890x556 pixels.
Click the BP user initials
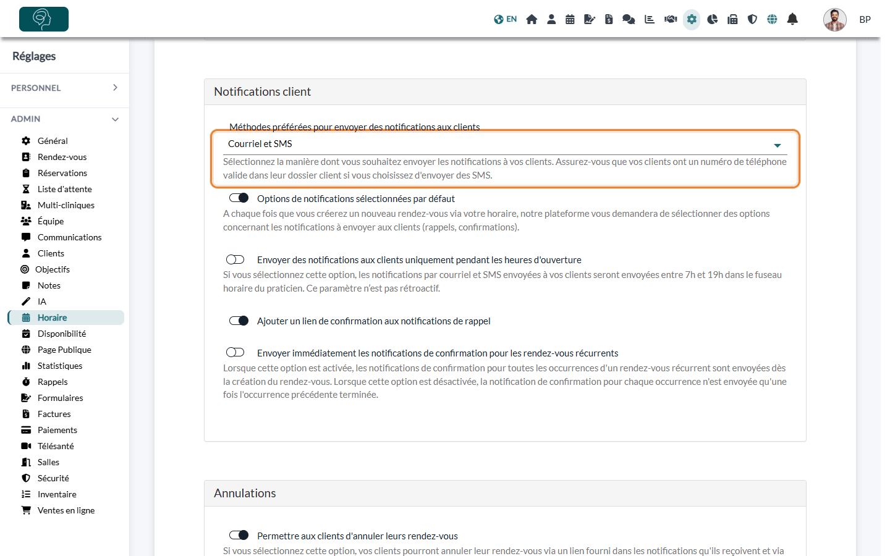pos(865,20)
